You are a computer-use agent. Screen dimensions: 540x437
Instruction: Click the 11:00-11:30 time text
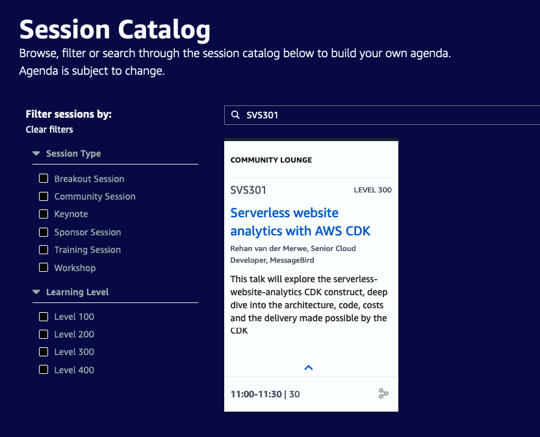point(256,394)
